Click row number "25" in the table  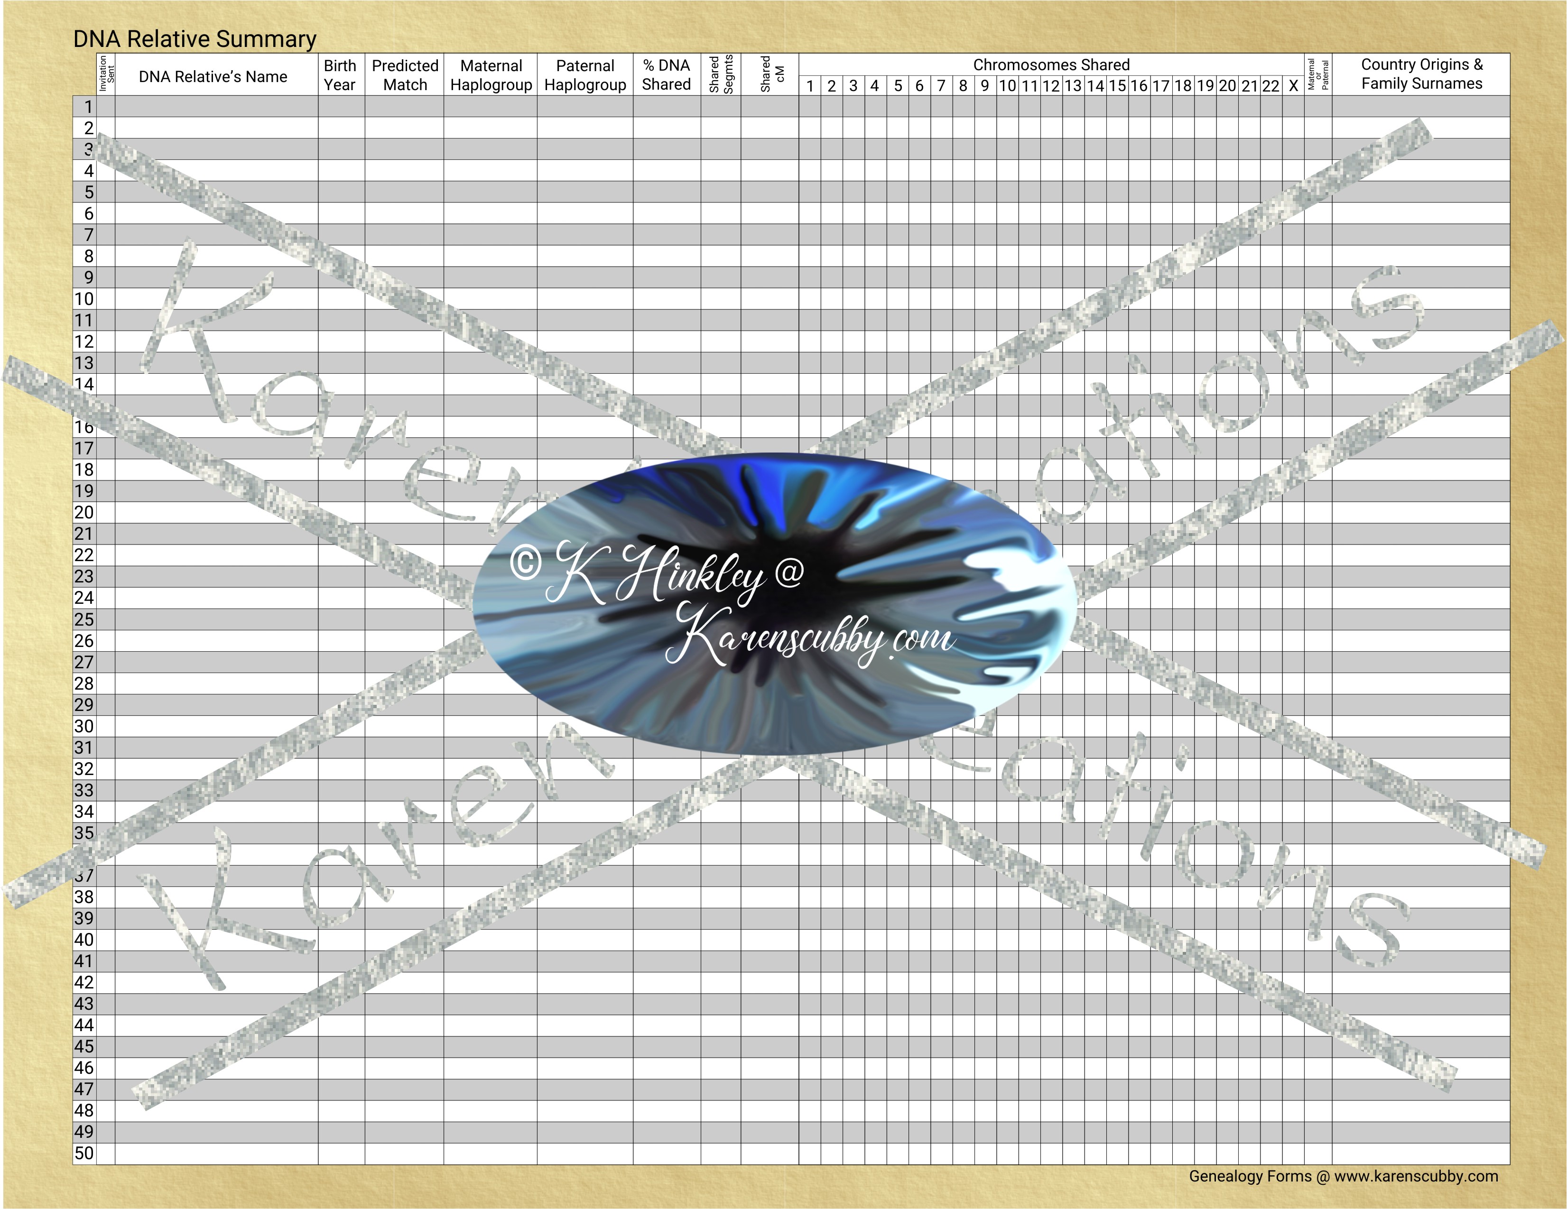point(84,619)
